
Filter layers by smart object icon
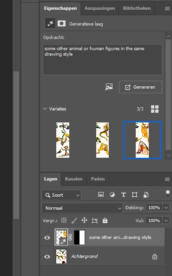146,195
